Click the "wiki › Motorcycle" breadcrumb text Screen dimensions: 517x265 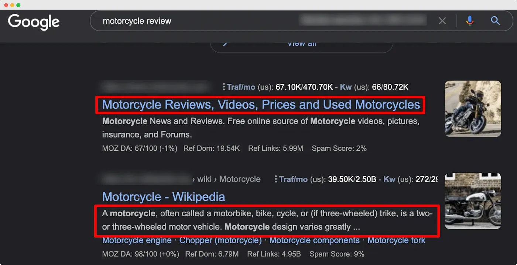(229, 179)
